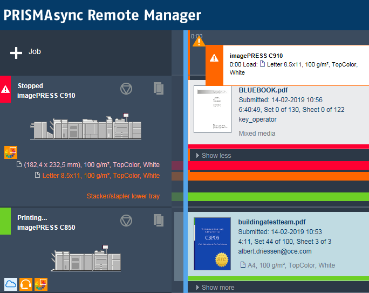Click the BLUEBOOK.pdf job name
The height and width of the screenshot is (293, 369).
tap(263, 90)
